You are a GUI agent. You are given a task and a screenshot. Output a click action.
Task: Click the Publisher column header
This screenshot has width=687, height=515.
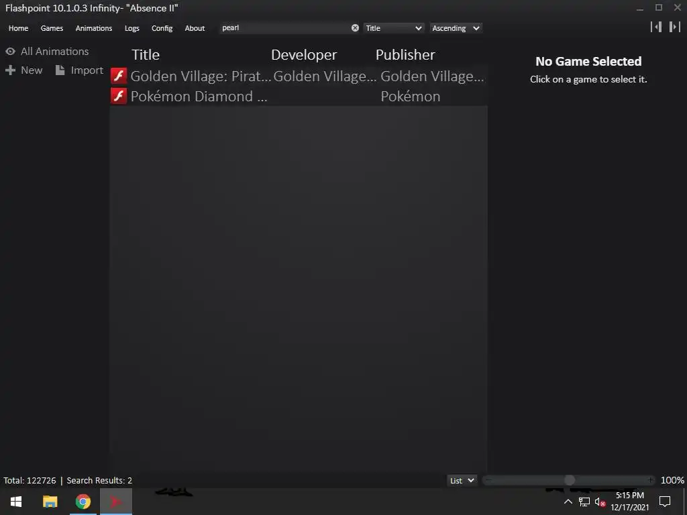[x=405, y=55]
